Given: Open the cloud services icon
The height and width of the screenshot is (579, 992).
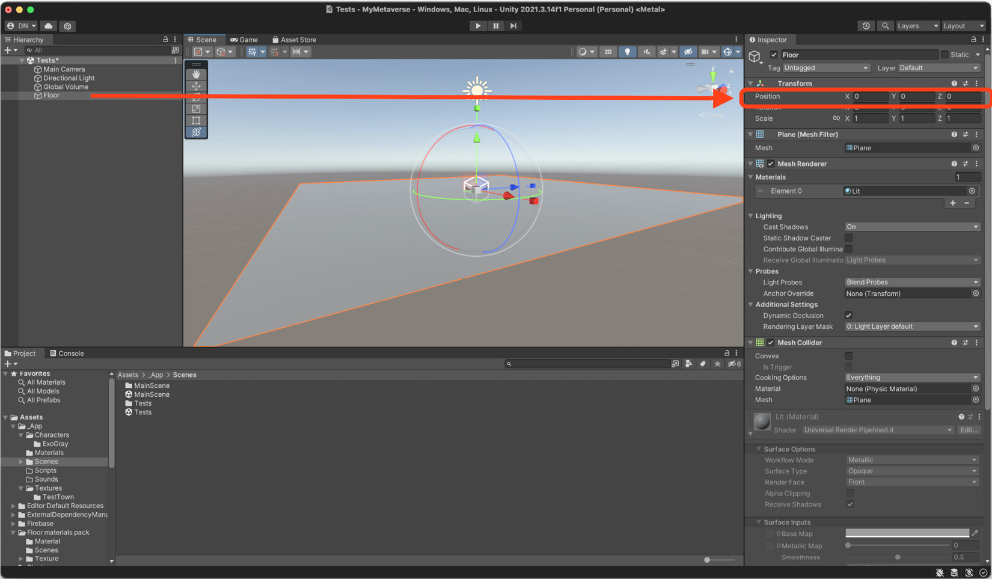Looking at the screenshot, I should 49,26.
